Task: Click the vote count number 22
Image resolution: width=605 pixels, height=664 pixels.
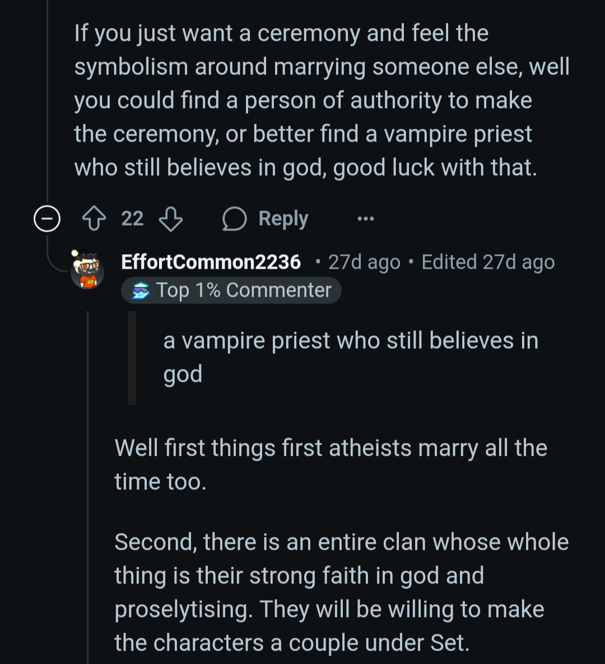Action: click(132, 219)
